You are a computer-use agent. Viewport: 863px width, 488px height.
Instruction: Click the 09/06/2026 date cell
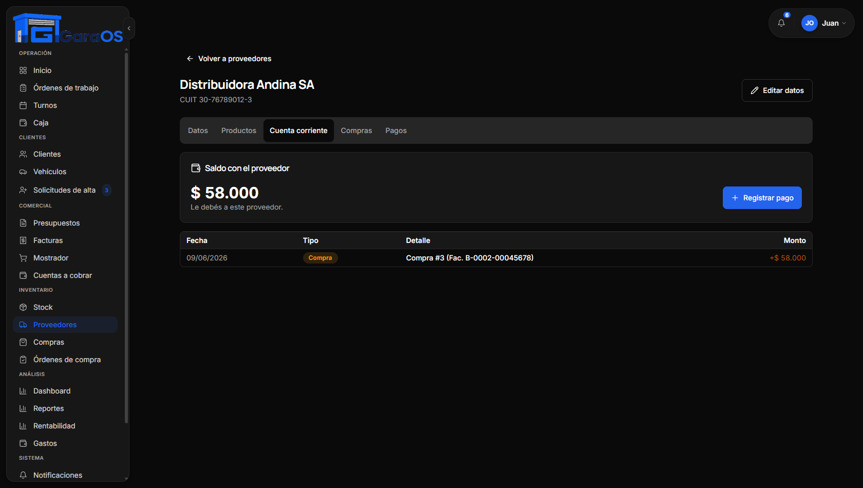[x=207, y=258]
